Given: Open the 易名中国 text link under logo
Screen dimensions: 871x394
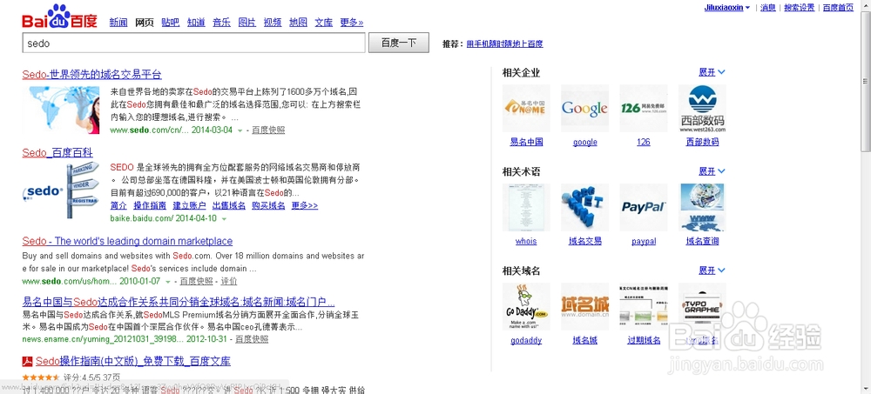Looking at the screenshot, I should (x=526, y=143).
